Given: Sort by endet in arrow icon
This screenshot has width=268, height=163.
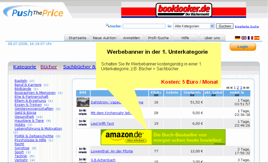Looking at the screenshot, I should (237, 95).
